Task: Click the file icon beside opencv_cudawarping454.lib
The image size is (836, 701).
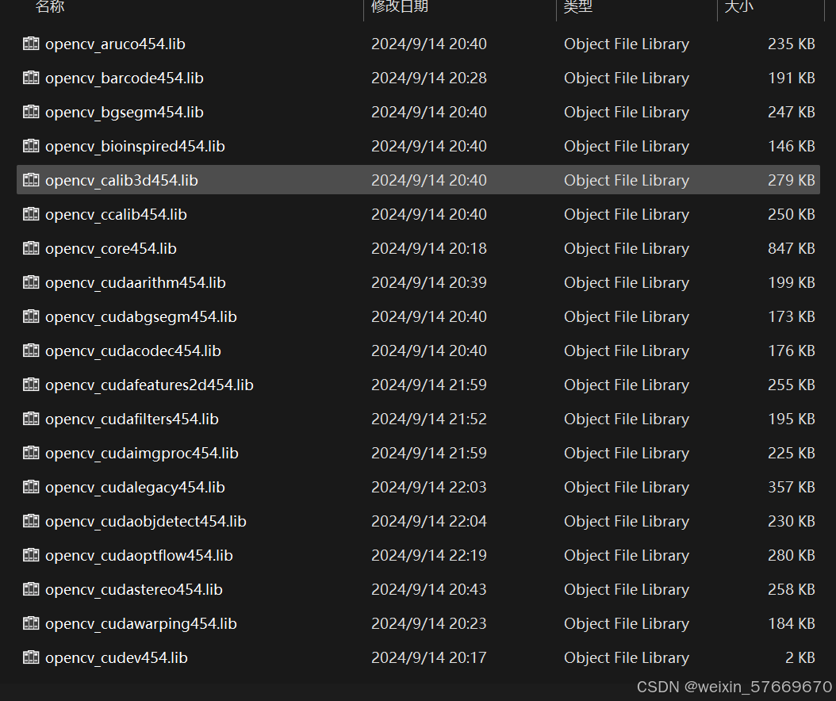Action: 30,623
